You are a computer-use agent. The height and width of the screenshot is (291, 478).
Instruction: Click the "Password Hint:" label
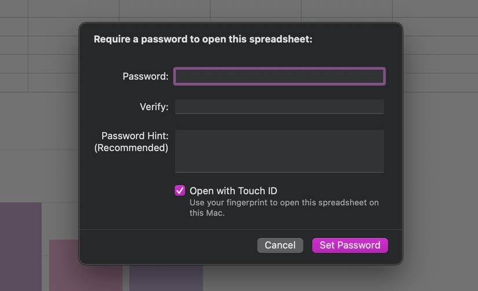(135, 136)
